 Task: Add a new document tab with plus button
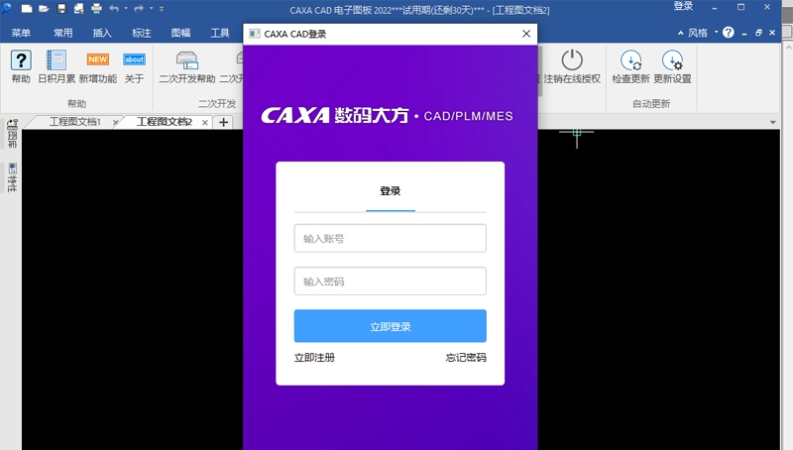coord(224,122)
